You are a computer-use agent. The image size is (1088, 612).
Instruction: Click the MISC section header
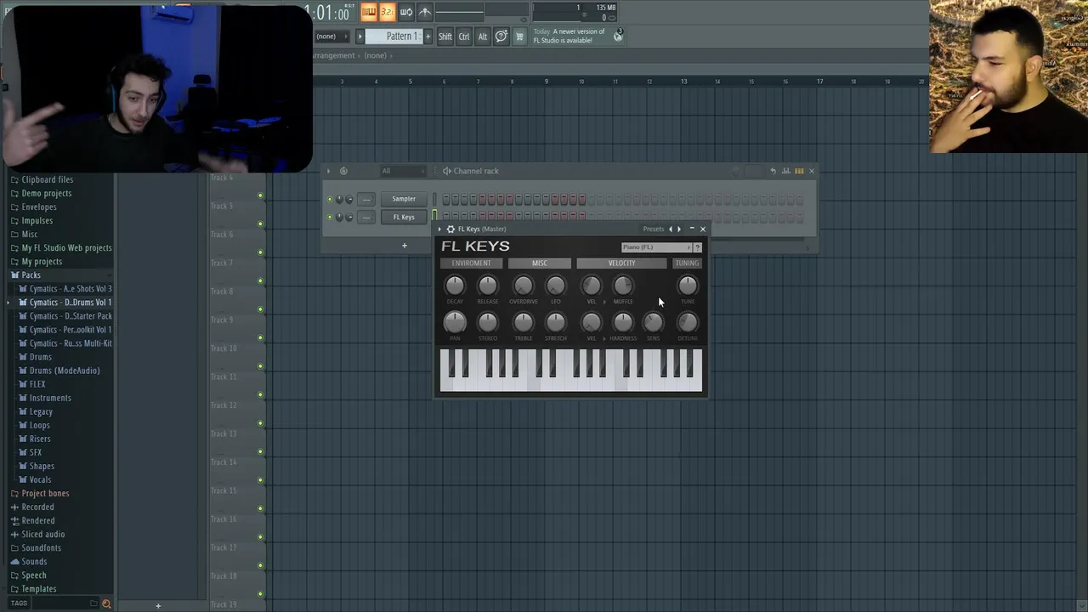[540, 263]
